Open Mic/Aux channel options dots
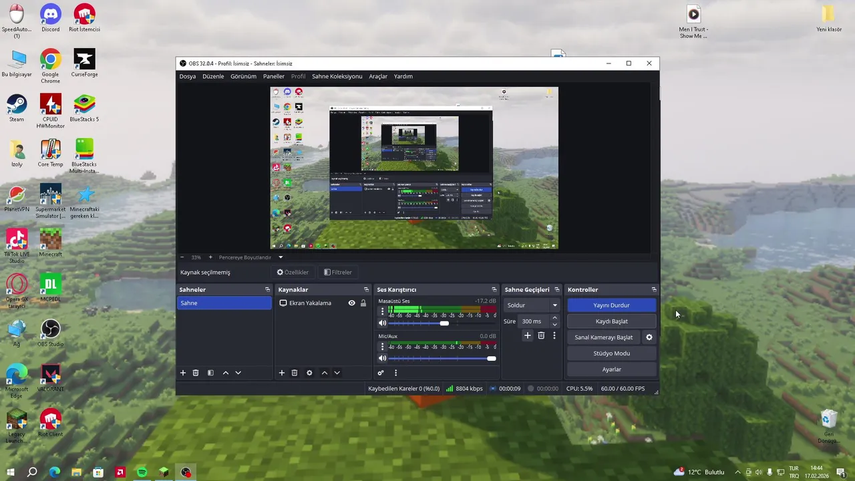 tap(383, 346)
